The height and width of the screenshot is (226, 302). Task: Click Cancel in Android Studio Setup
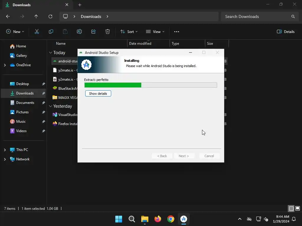(209, 156)
